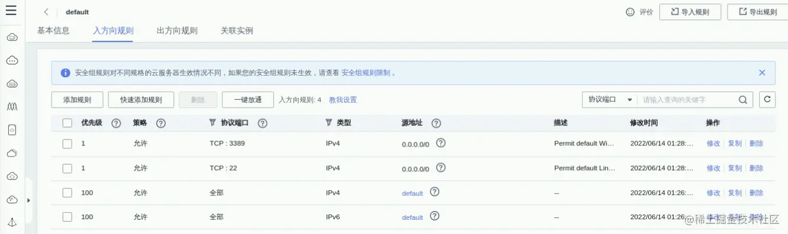788x234 pixels.
Task: Open the 教我设置 link
Action: point(343,100)
